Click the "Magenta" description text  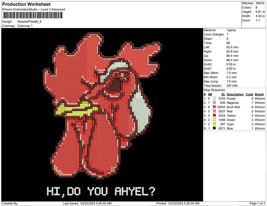(232, 103)
